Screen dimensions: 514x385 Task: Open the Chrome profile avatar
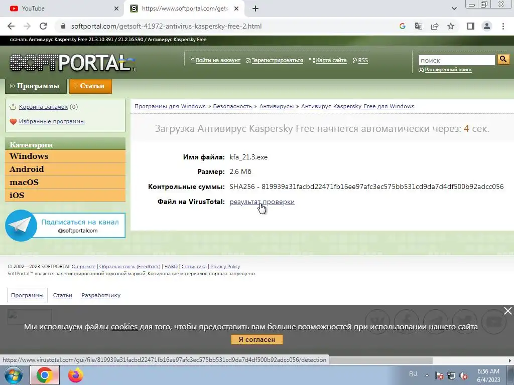pyautogui.click(x=487, y=26)
